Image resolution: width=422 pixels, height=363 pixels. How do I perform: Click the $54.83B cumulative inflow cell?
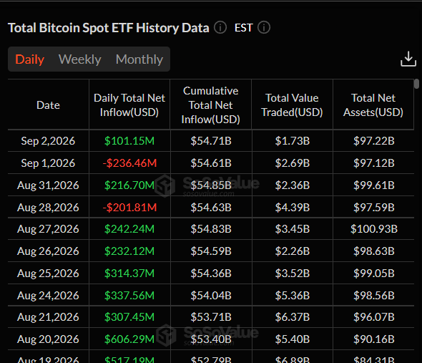coord(211,229)
